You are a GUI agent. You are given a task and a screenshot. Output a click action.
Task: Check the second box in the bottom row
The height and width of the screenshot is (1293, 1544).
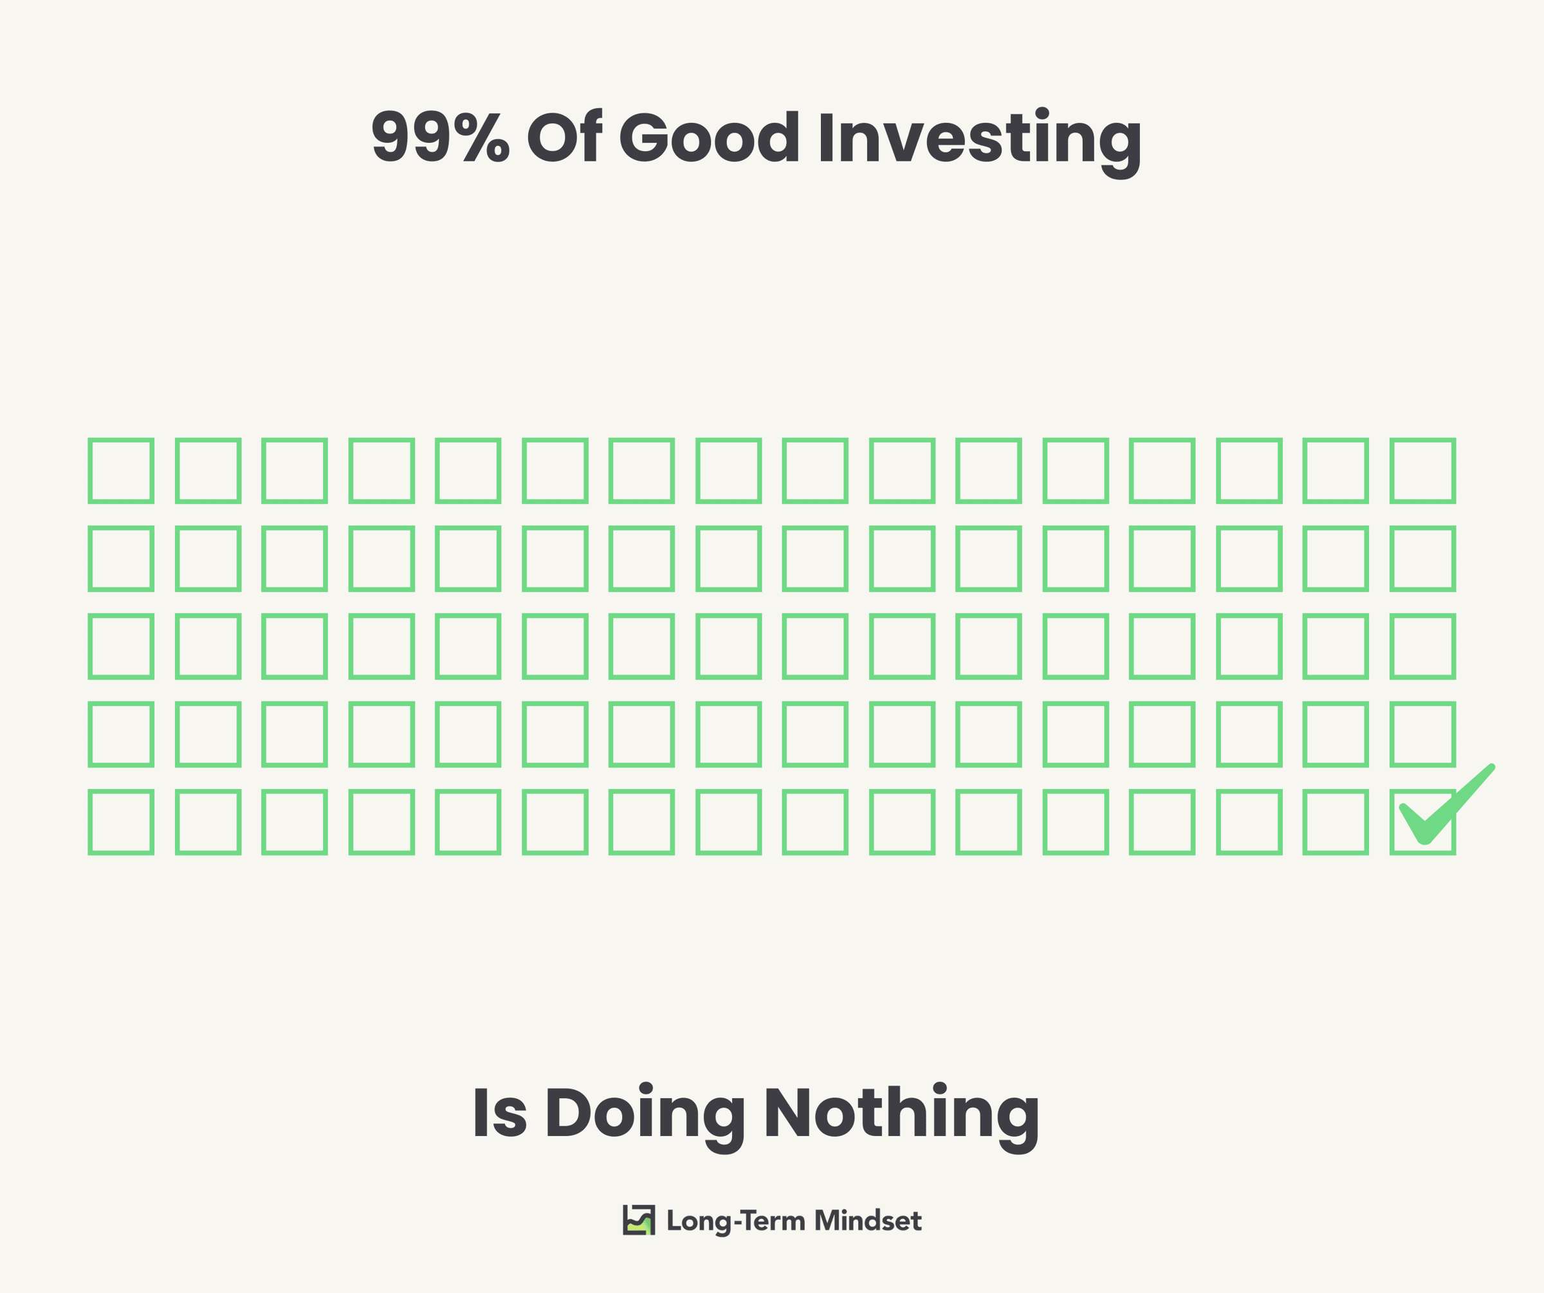(x=208, y=822)
